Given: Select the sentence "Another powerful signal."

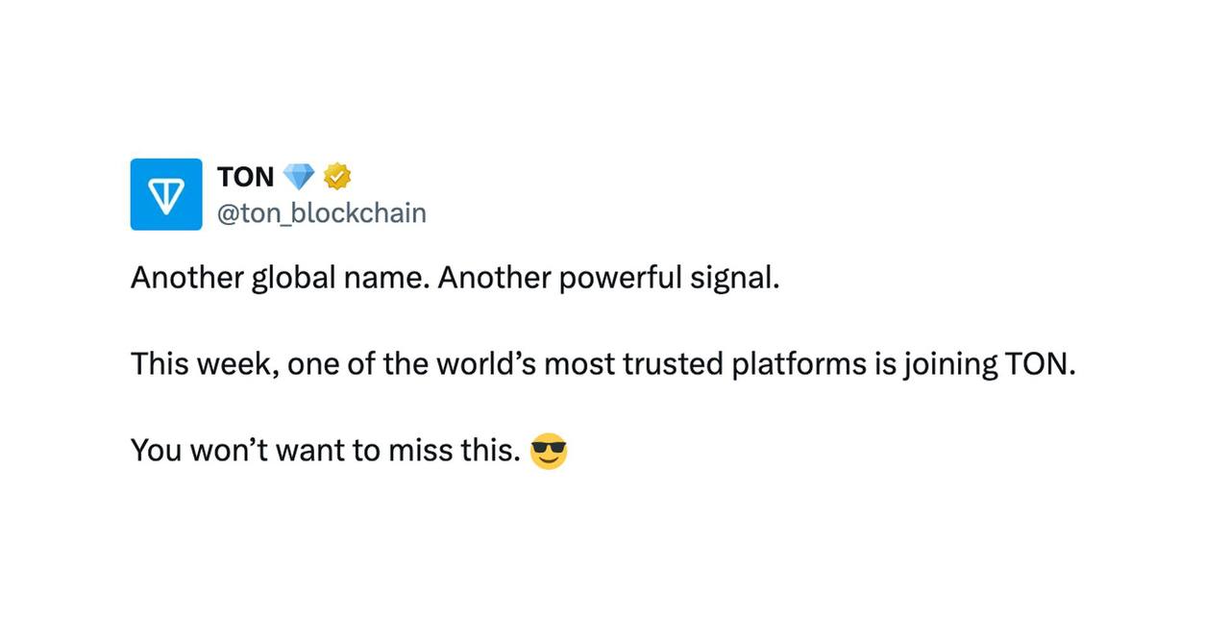Looking at the screenshot, I should [609, 278].
